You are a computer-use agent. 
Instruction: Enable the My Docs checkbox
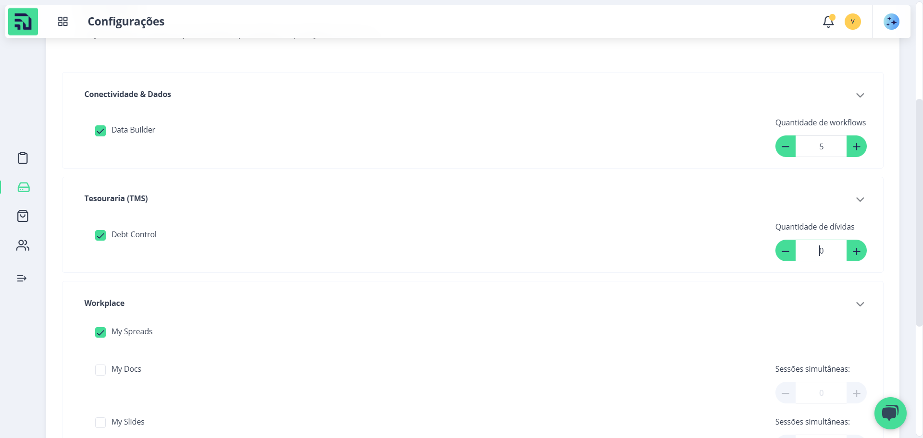(100, 370)
